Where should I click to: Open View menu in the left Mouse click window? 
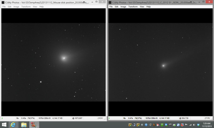(x=35, y=7)
